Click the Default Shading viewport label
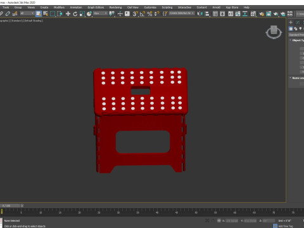This screenshot has height=228, width=304. 33,21
